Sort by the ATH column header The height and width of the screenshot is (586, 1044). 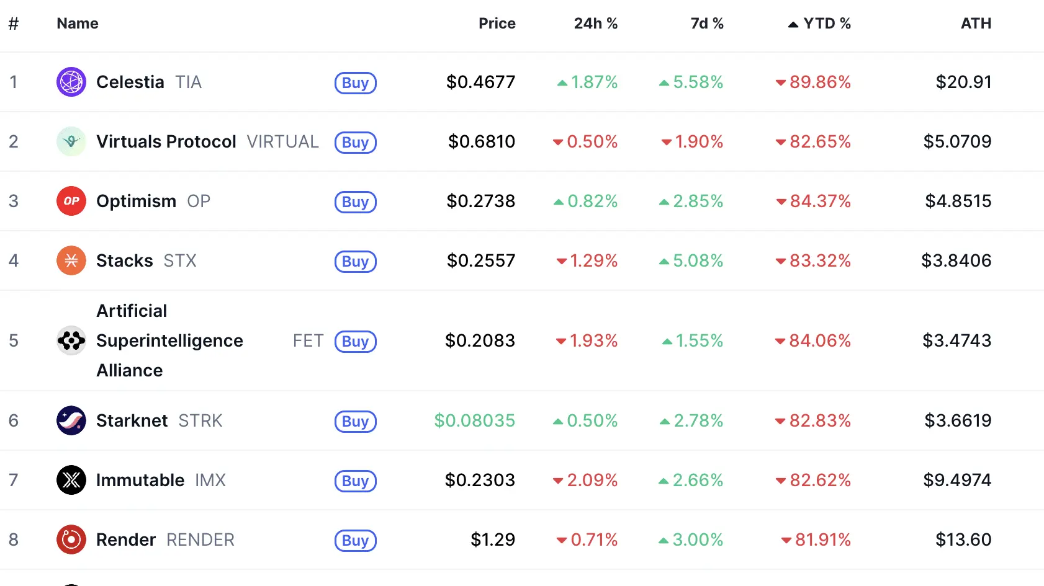(976, 24)
